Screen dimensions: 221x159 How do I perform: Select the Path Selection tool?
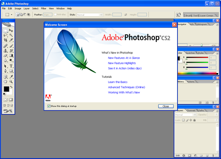pyautogui.click(x=6, y=66)
